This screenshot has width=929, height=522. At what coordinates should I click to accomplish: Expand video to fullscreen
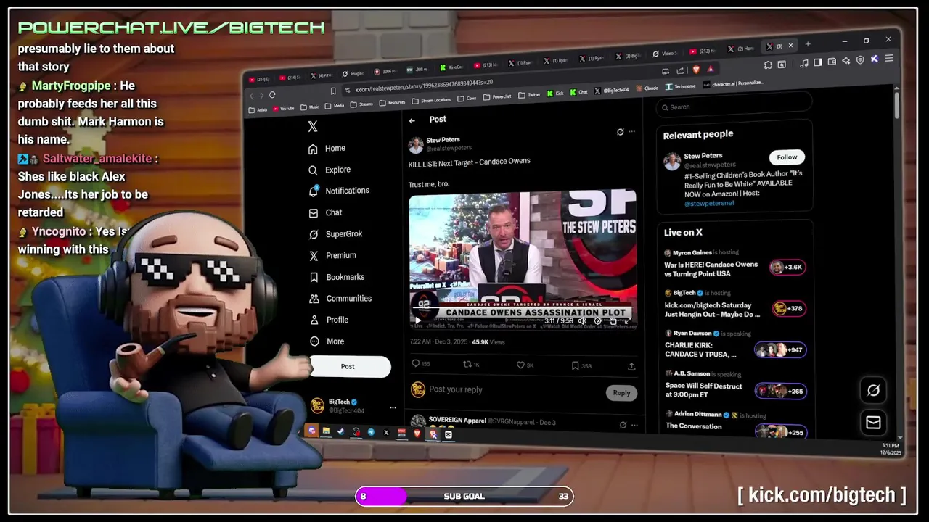pos(627,321)
